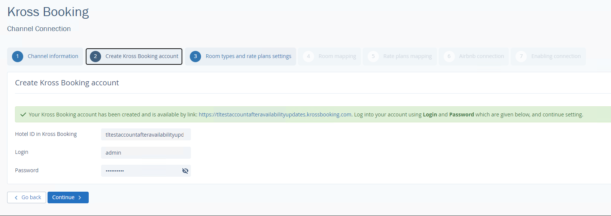Click the step 7 number circle
611x216 pixels.
[521, 57]
